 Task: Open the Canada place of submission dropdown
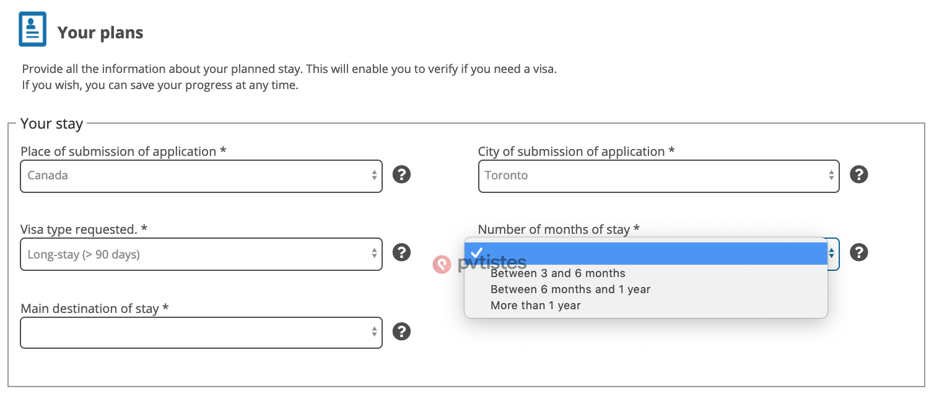tap(201, 176)
